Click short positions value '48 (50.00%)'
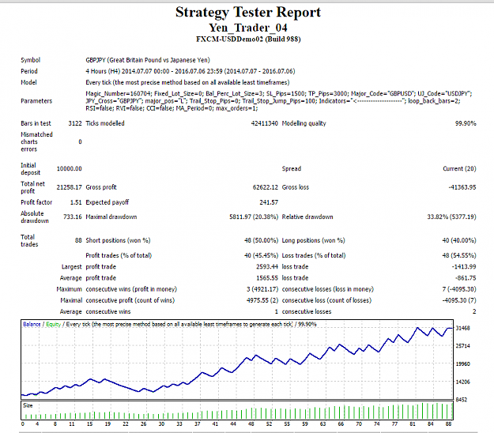 point(261,240)
